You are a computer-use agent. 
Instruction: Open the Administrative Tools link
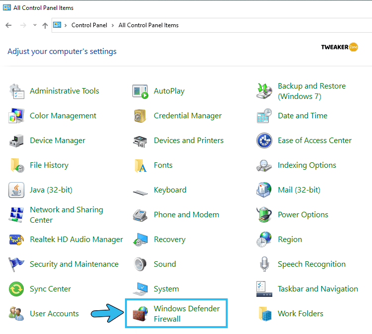tap(64, 91)
